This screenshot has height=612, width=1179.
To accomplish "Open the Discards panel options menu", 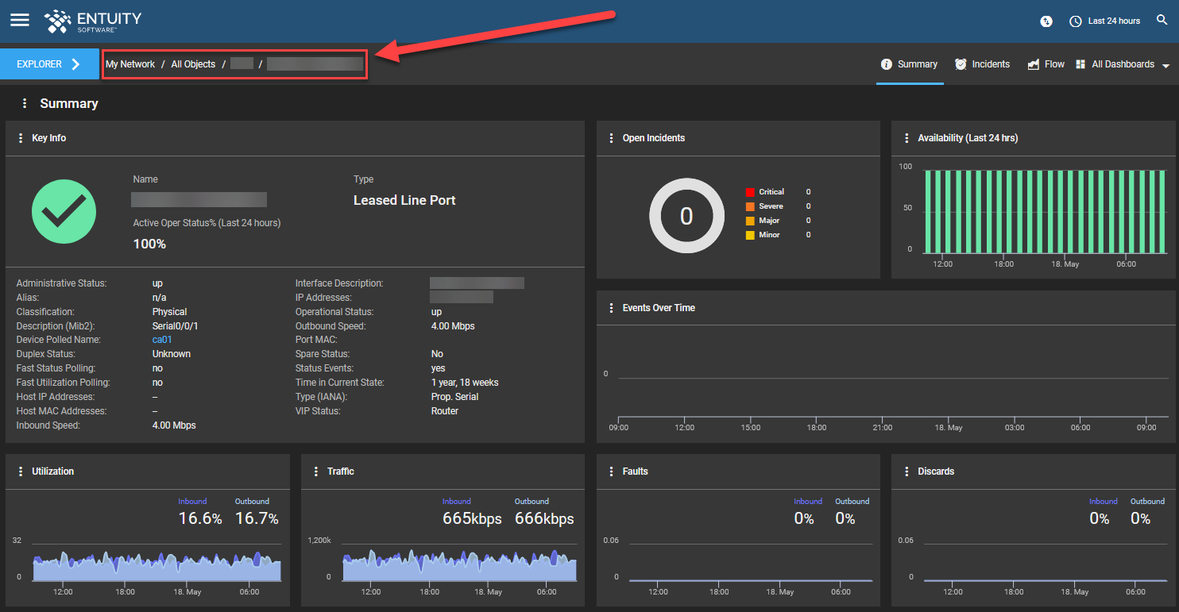I will coord(906,472).
